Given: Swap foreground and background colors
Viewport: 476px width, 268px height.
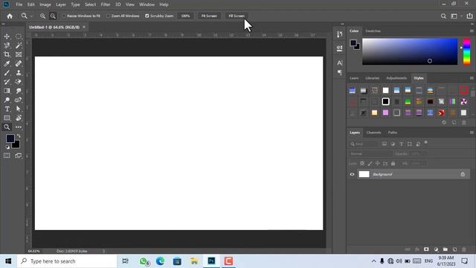Looking at the screenshot, I should pos(19,135).
